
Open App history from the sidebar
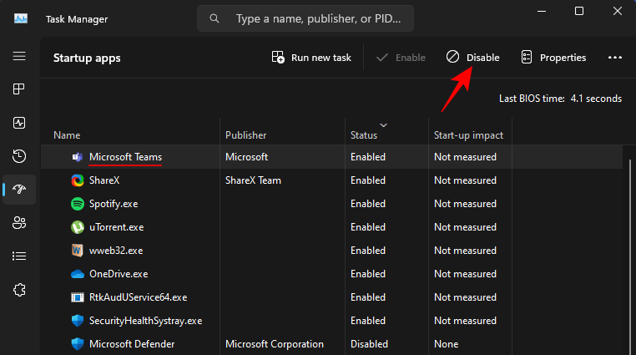19,156
